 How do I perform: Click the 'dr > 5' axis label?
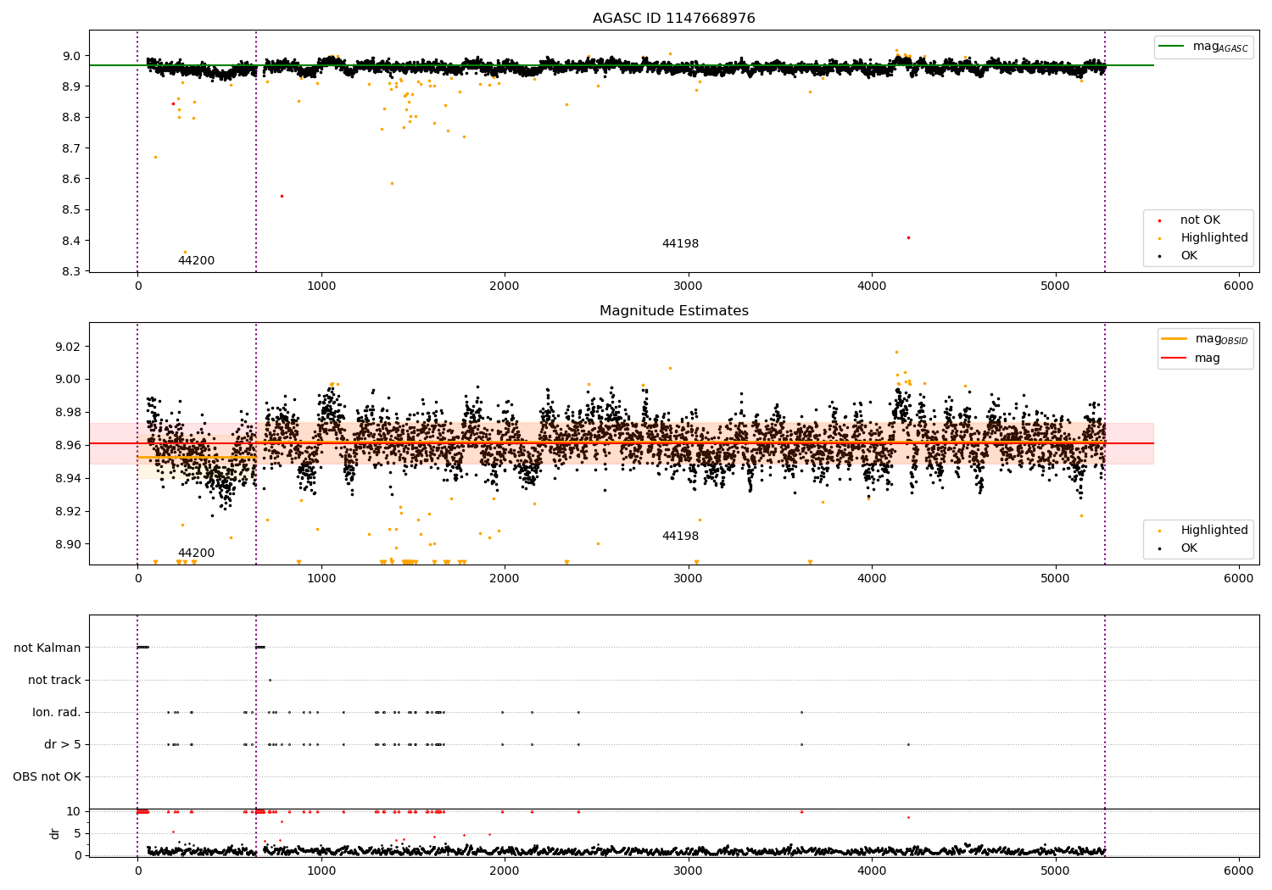tap(63, 744)
